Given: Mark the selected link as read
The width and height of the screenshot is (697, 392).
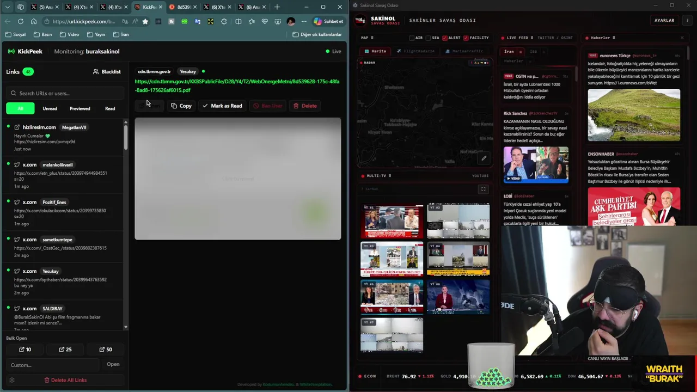Looking at the screenshot, I should click(x=222, y=106).
